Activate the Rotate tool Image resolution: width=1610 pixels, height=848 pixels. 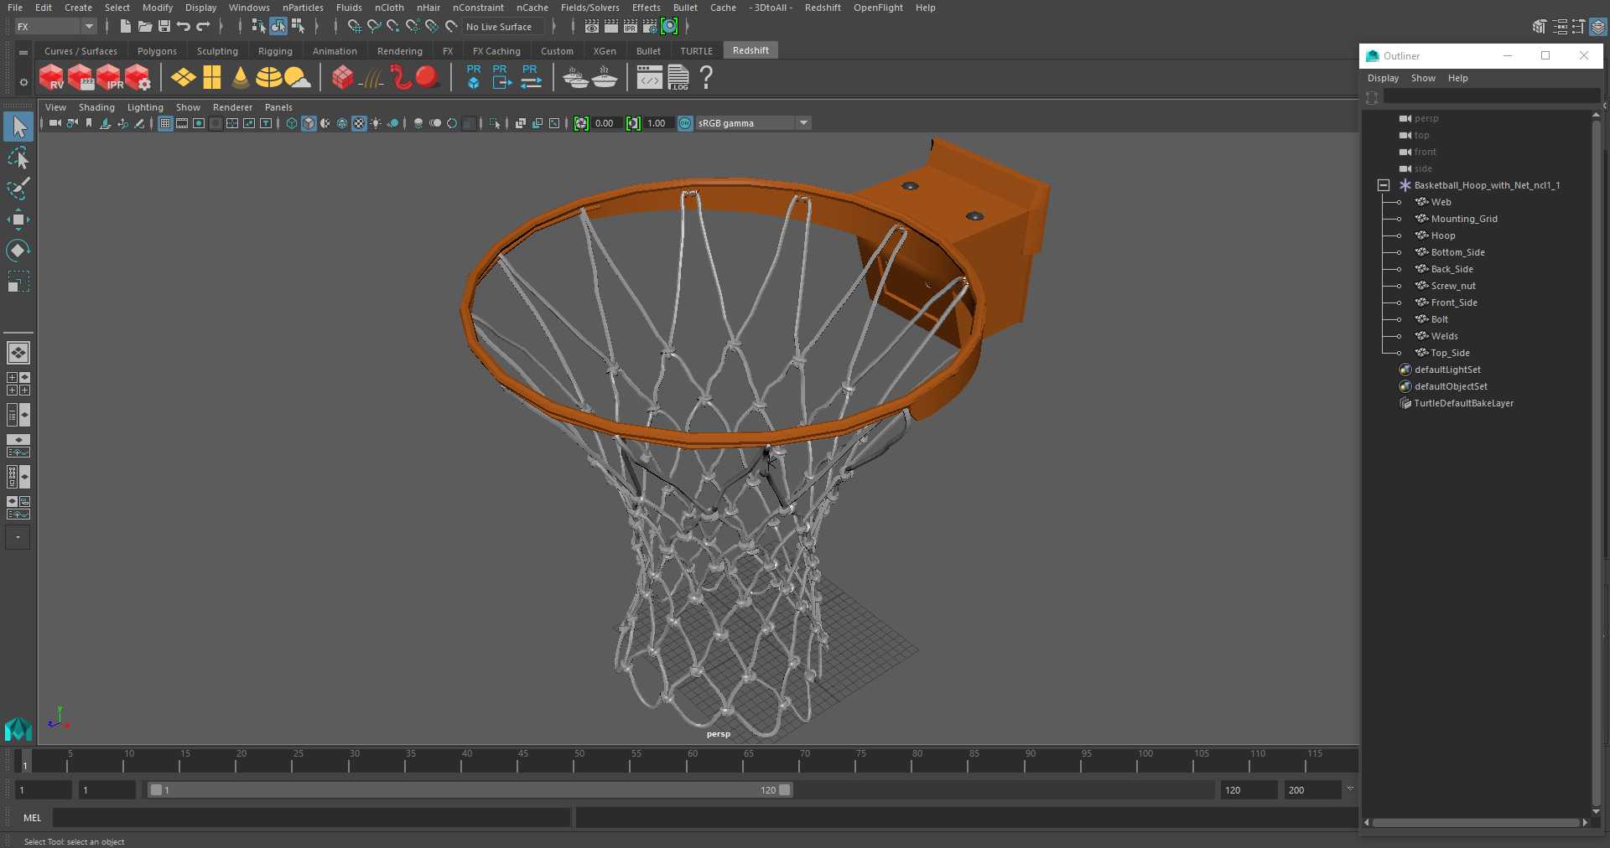[18, 251]
